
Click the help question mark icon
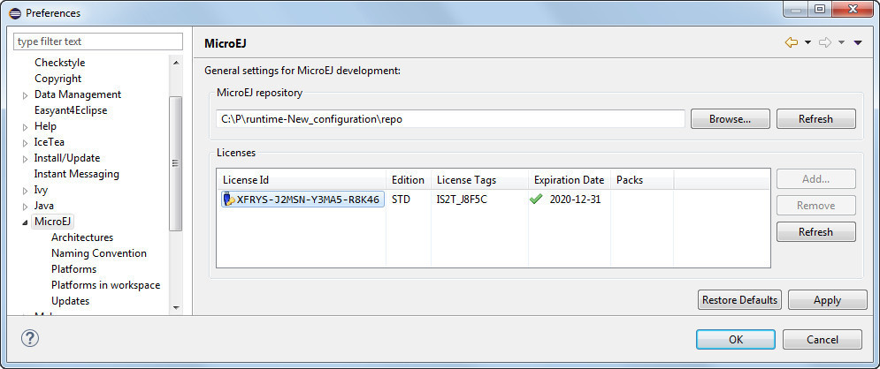pyautogui.click(x=30, y=338)
